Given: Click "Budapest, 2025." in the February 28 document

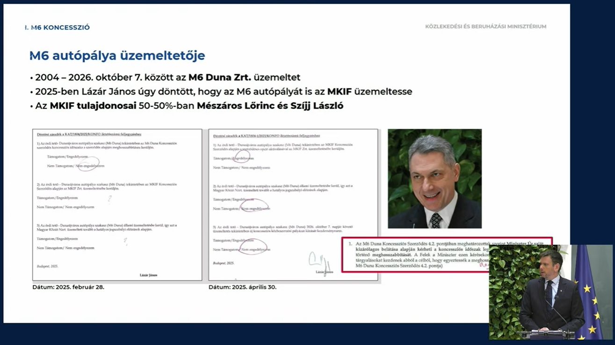Looking at the screenshot, I should tap(47, 266).
